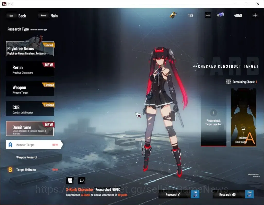
Task: Click the 250 cost icon on Research x1
Action: click(195, 194)
